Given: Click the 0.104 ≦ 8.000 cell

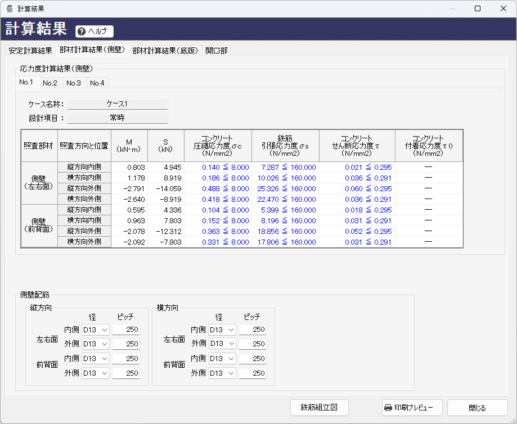Looking at the screenshot, I should [218, 210].
